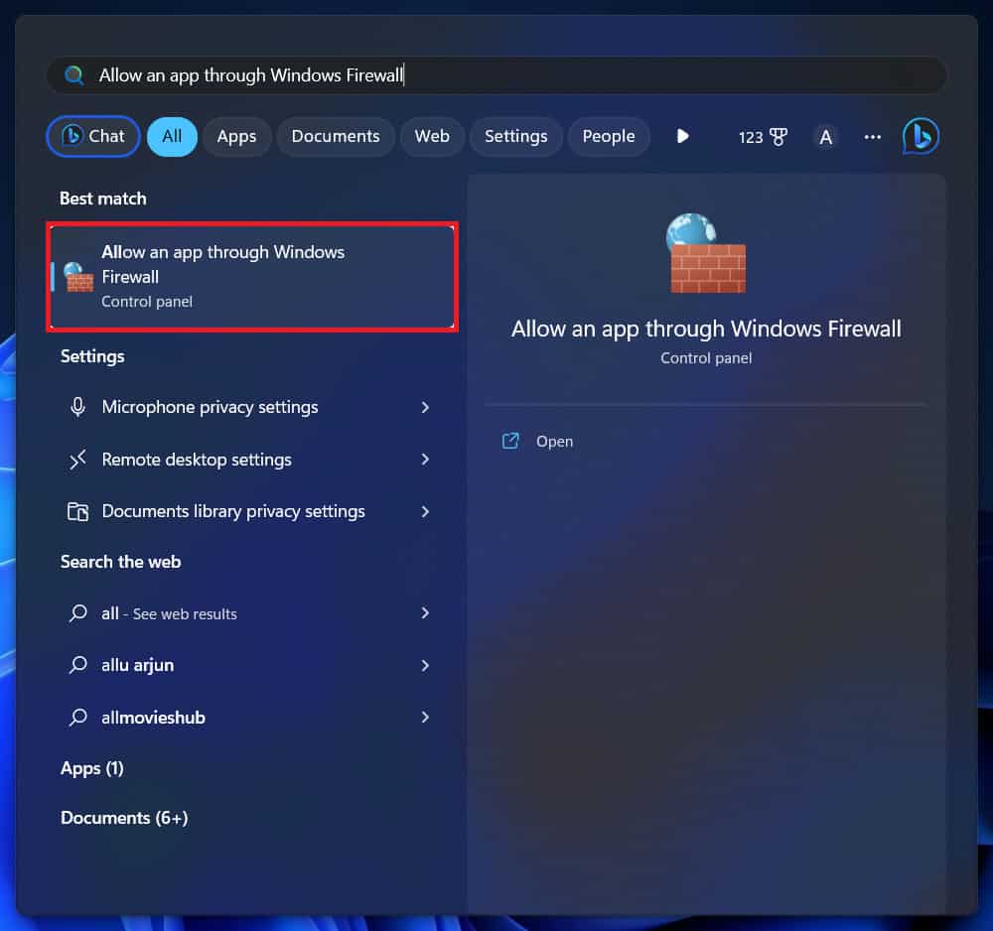Switch to the People filter tab
993x931 pixels.
(x=609, y=136)
